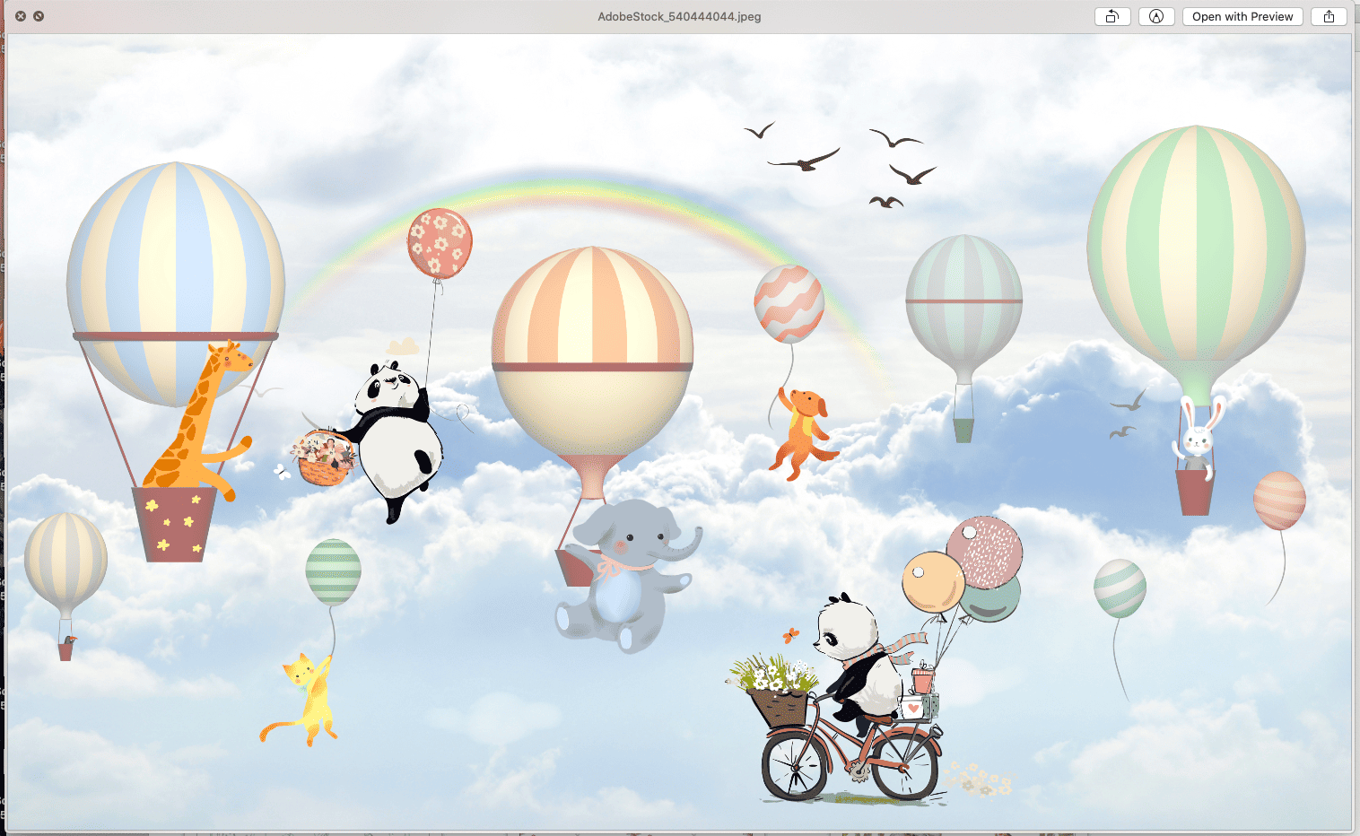Open the Share menu

(x=1329, y=16)
